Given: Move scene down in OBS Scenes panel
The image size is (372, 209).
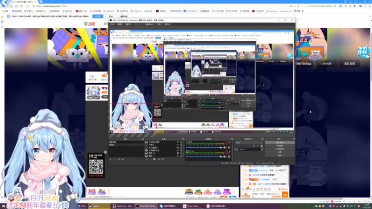Looking at the screenshot, I should coord(123,159).
